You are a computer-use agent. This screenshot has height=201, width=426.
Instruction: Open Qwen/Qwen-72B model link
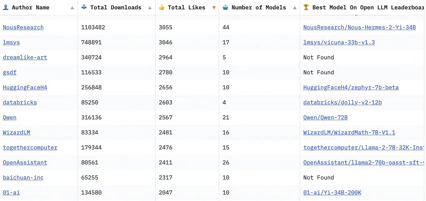tap(325, 118)
